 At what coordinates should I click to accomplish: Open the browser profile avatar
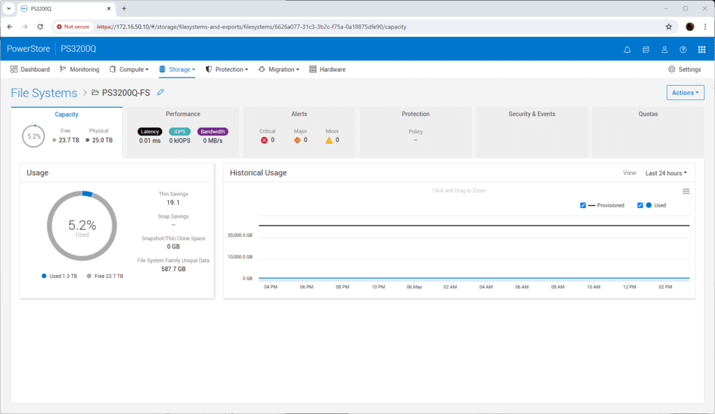click(x=690, y=27)
